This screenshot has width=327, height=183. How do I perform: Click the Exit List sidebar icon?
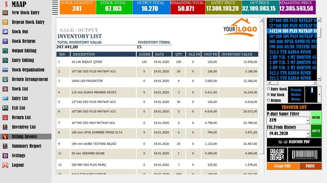pos(5,108)
